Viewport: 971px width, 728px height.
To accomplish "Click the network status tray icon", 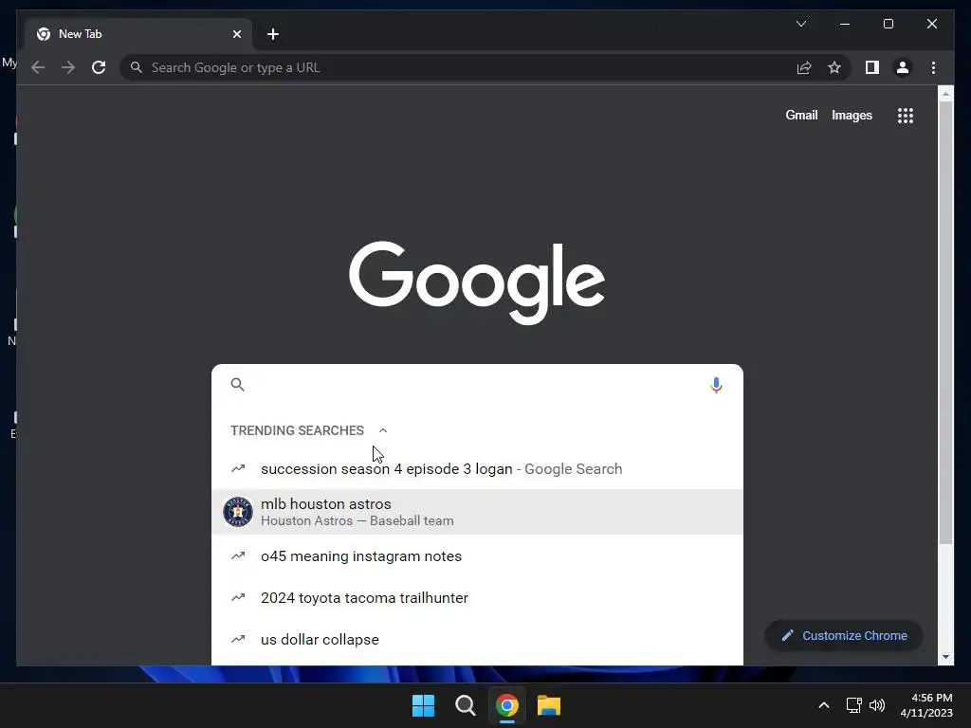I will coord(854,705).
